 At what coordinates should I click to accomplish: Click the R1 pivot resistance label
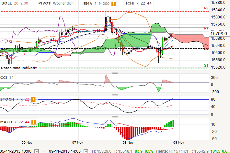tap(206, 28)
